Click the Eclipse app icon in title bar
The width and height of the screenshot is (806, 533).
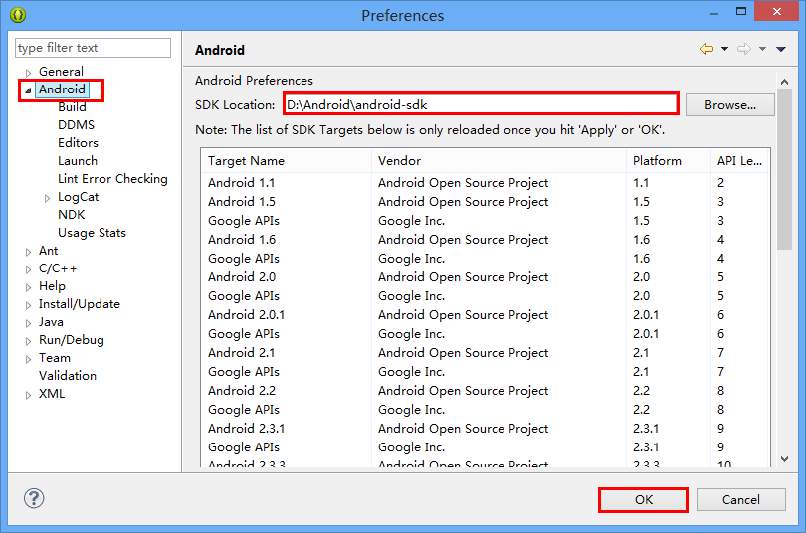[18, 14]
